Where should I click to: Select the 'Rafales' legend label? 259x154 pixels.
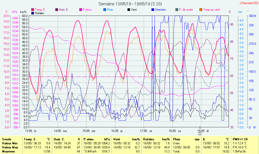coord(39,13)
